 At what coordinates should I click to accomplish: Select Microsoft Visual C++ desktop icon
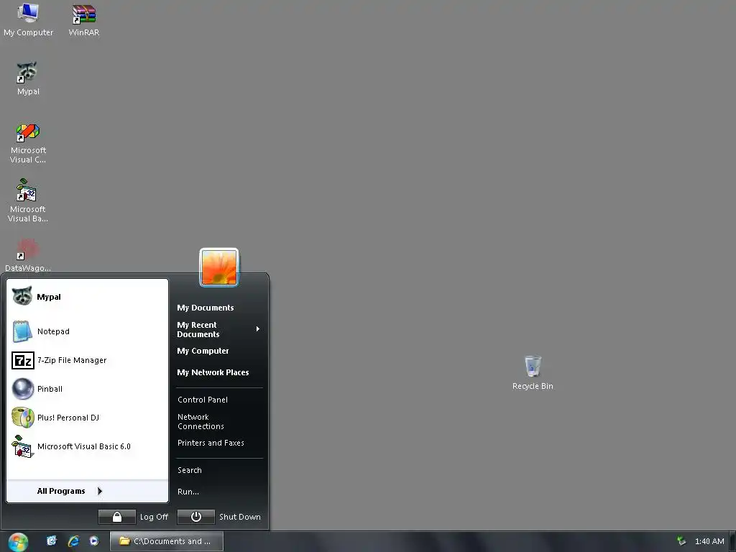[x=28, y=143]
